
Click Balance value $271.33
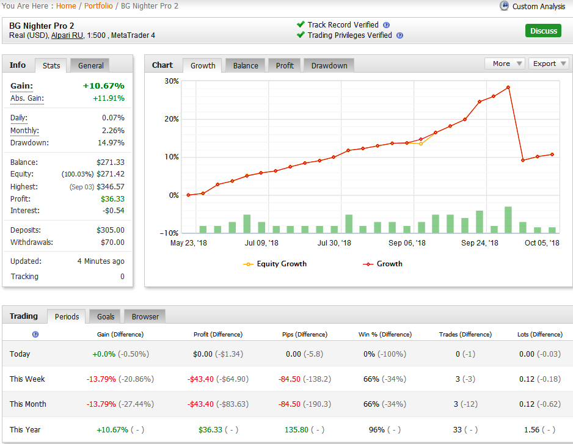point(111,162)
